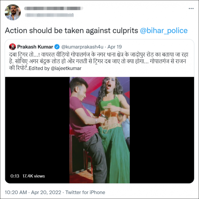Viewport: 199px width, 199px height.
Task: Open the @bihar_police mention link
Action: (164, 31)
